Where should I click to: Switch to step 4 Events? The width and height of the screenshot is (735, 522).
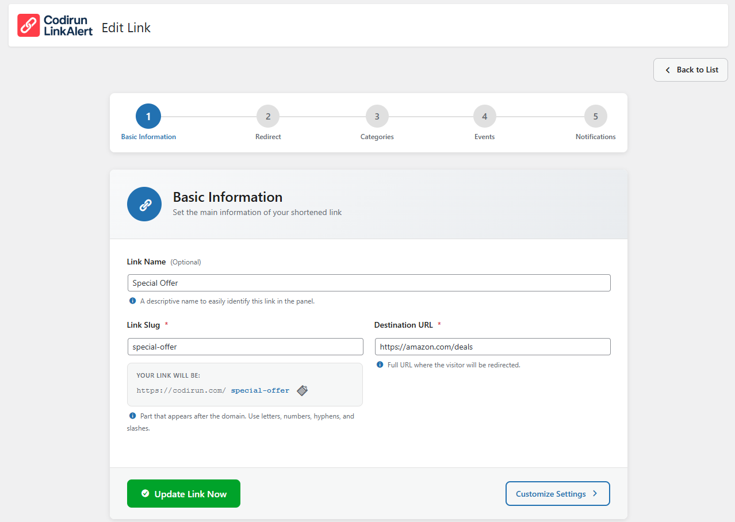coord(484,117)
